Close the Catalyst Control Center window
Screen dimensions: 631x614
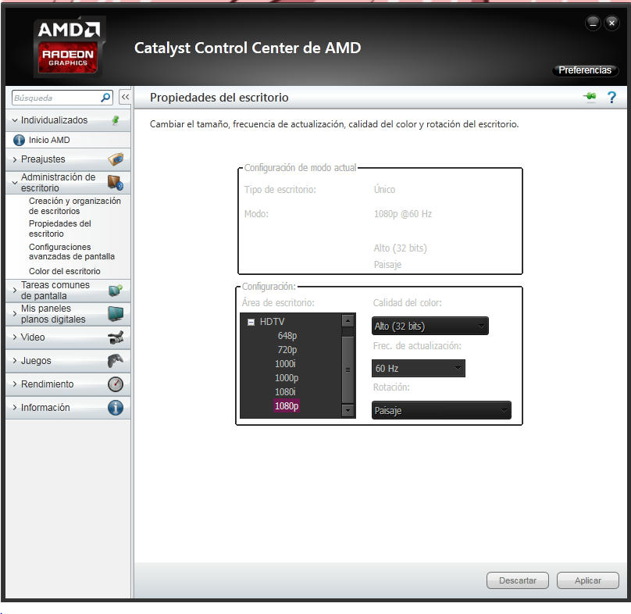(x=611, y=23)
